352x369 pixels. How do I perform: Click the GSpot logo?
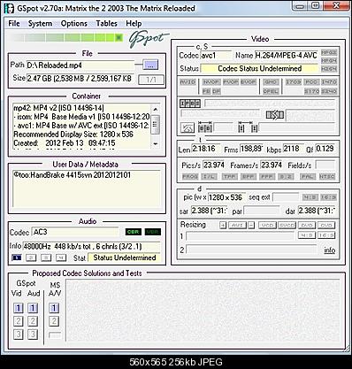pos(149,39)
